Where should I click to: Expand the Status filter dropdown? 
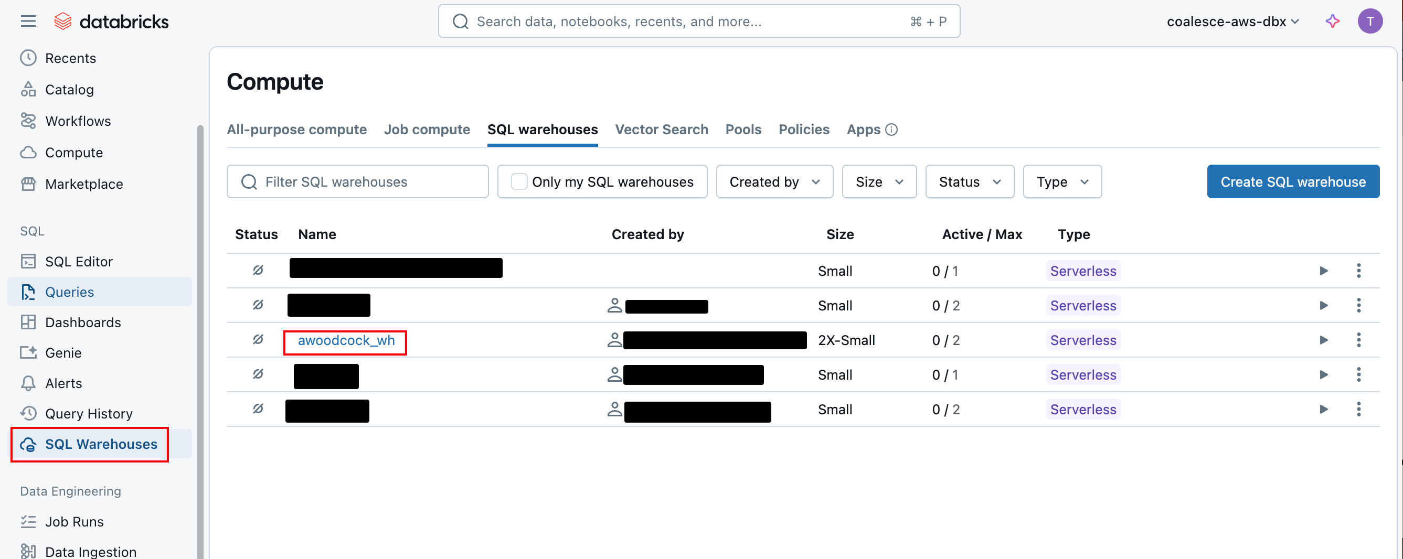click(970, 182)
